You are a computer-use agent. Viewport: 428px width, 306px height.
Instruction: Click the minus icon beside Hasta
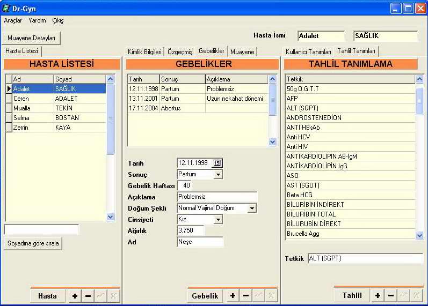[x=88, y=296]
